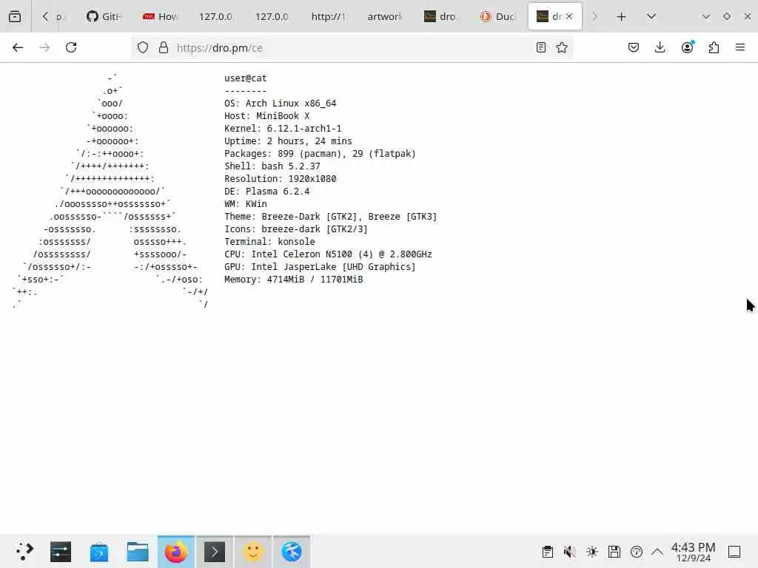Minimize window with the title bar down chevron
Viewport: 758px width, 568px height.
(x=705, y=16)
